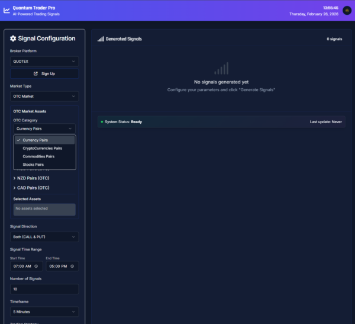Toggle the theme with the sun icon
355x324 pixels.
click(x=346, y=10)
